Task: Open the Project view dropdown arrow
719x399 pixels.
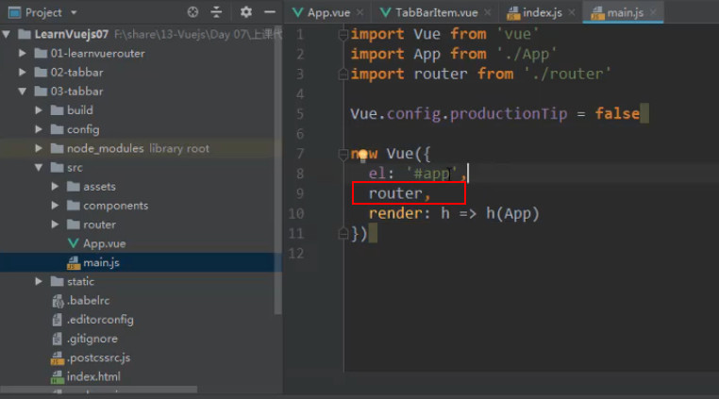Action: coord(74,13)
